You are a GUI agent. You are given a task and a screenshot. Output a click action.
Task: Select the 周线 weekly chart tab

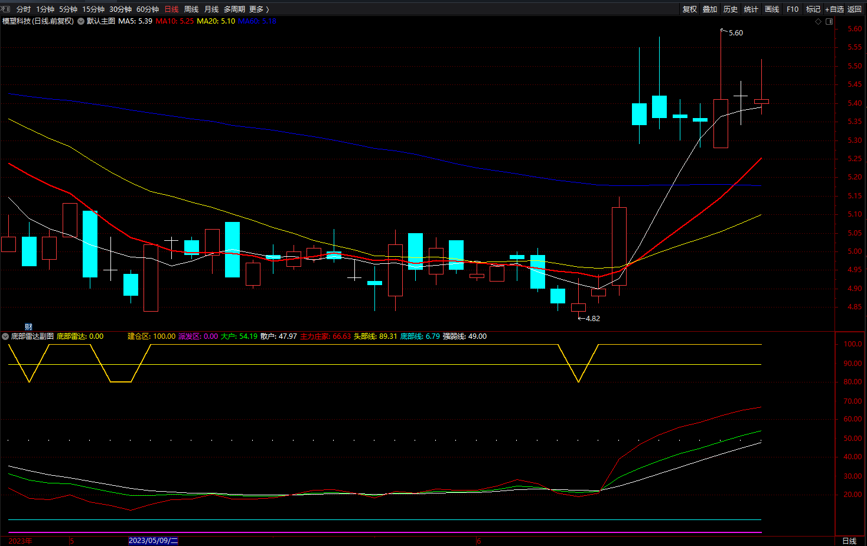point(191,9)
